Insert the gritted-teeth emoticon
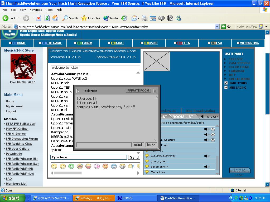This screenshot has height=202, width=270. [x=122, y=166]
